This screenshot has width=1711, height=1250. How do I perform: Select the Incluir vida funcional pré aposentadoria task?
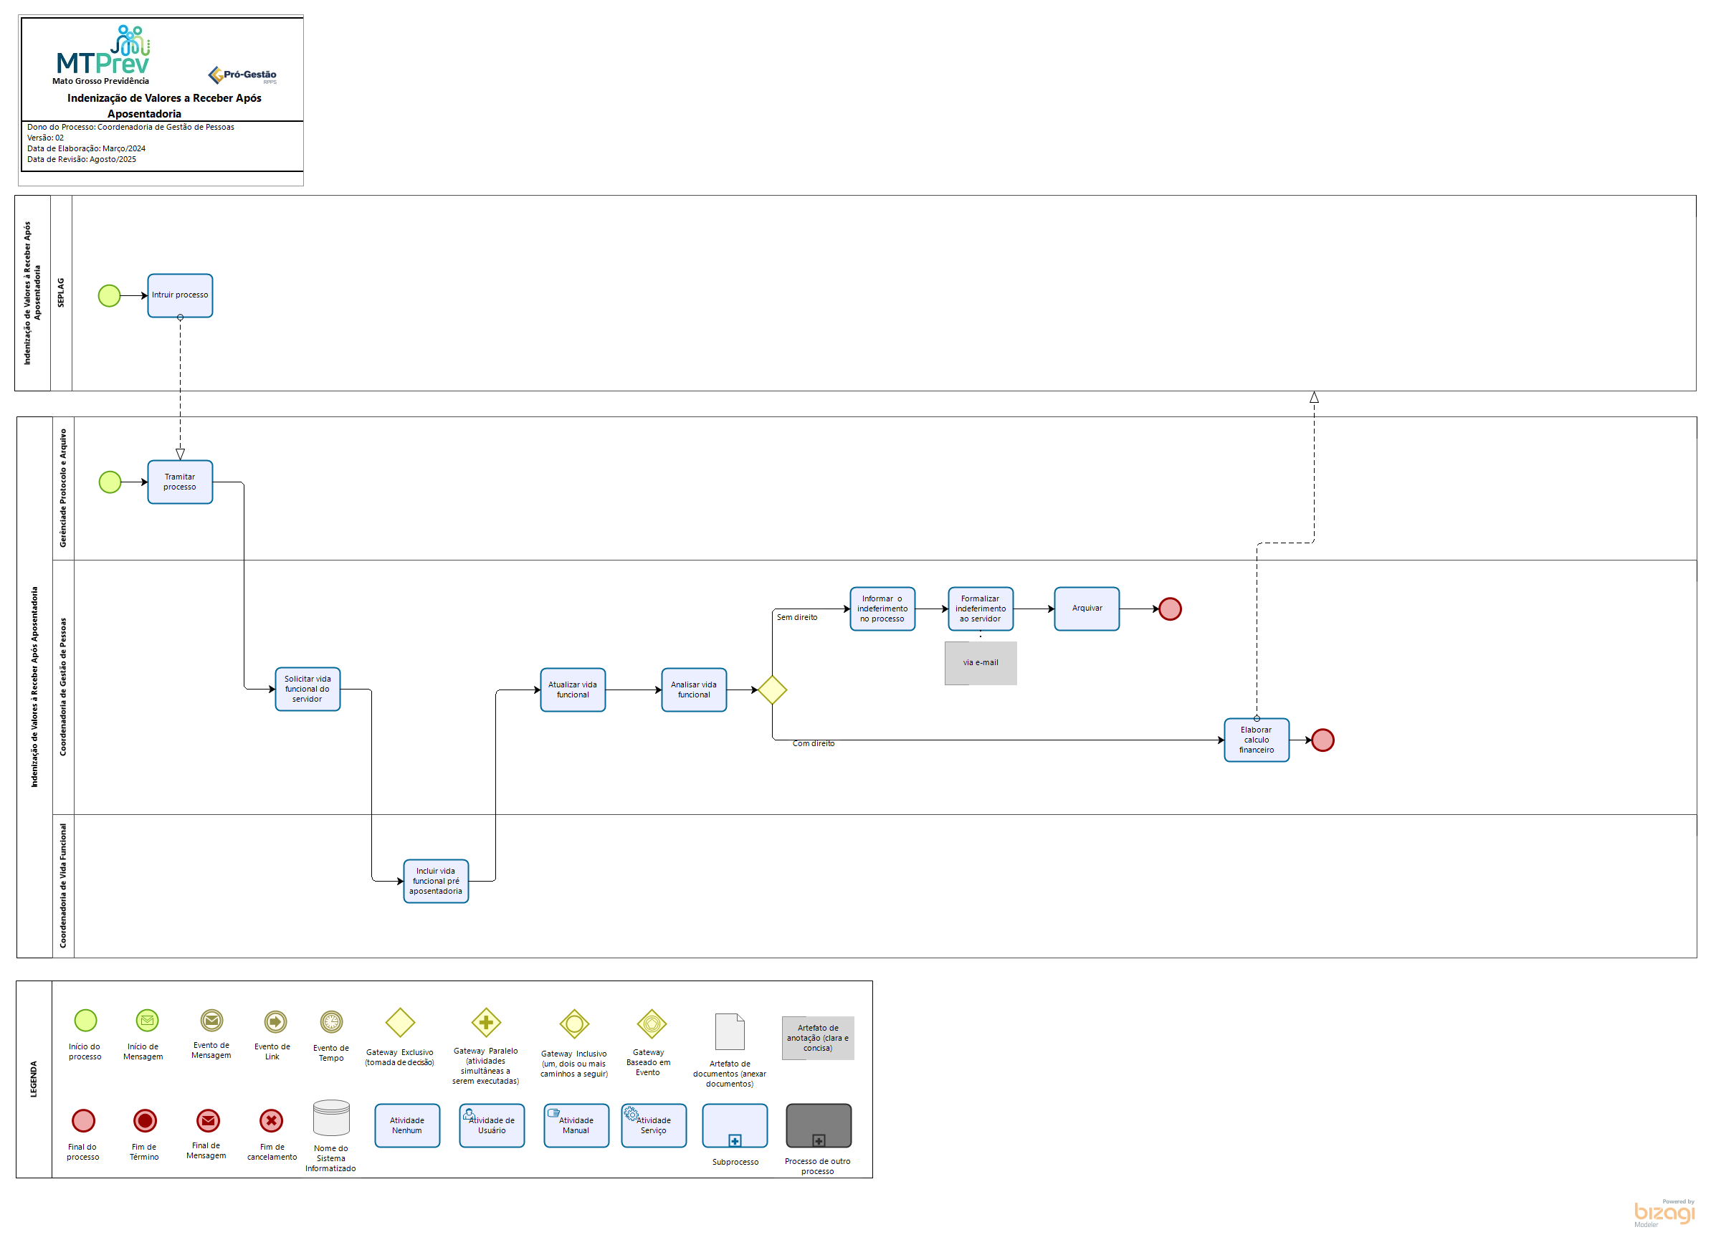(436, 881)
